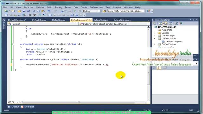
Task: Switch to the Default2.aspx.cs tab
Action: coord(122,20)
